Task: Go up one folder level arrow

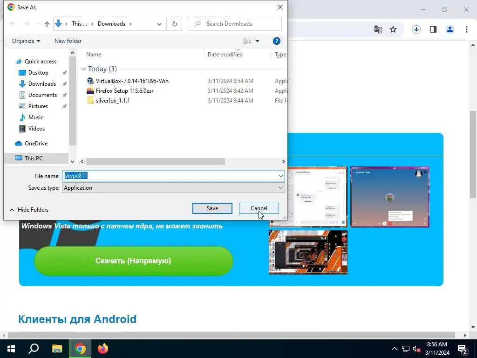Action: point(47,24)
